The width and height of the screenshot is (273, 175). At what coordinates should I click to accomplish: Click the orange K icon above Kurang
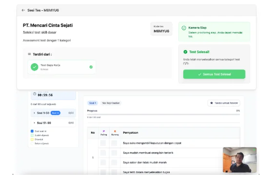point(115,131)
